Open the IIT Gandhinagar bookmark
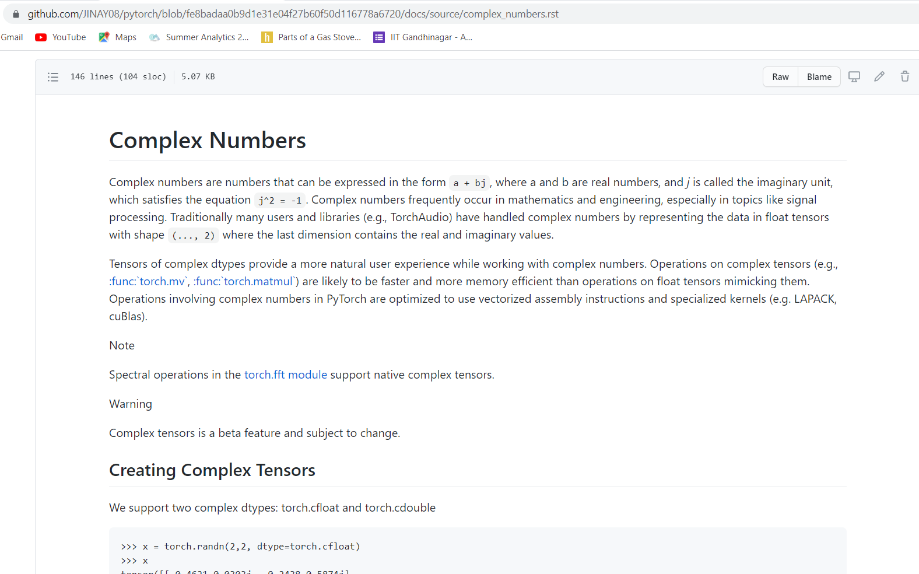The image size is (919, 574). click(423, 37)
